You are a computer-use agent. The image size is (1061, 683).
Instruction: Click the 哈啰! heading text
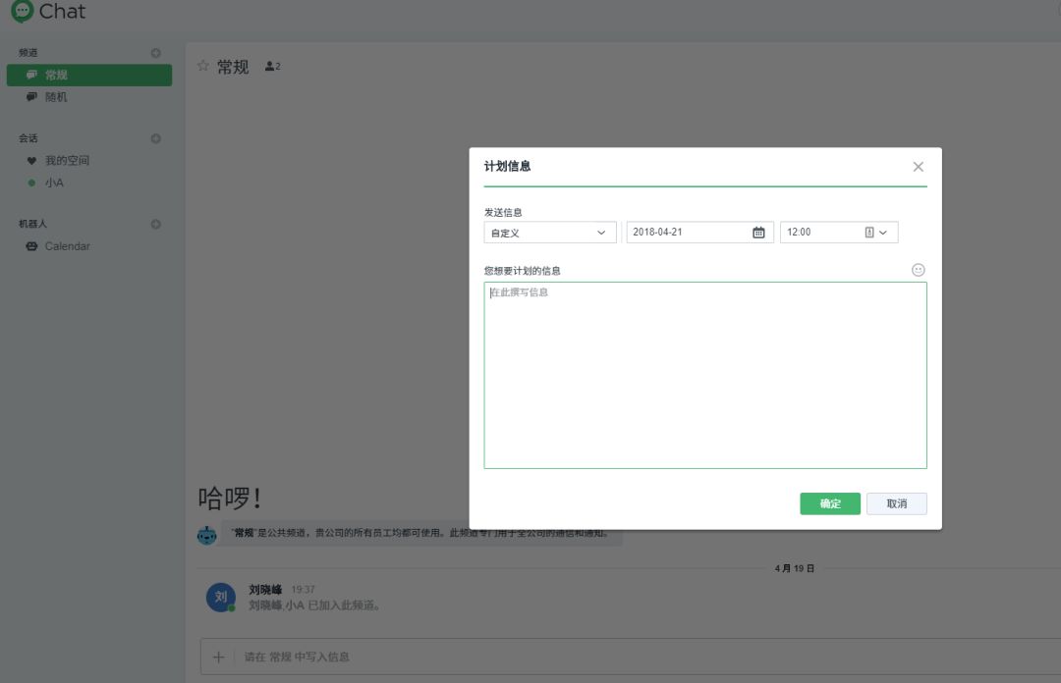229,498
